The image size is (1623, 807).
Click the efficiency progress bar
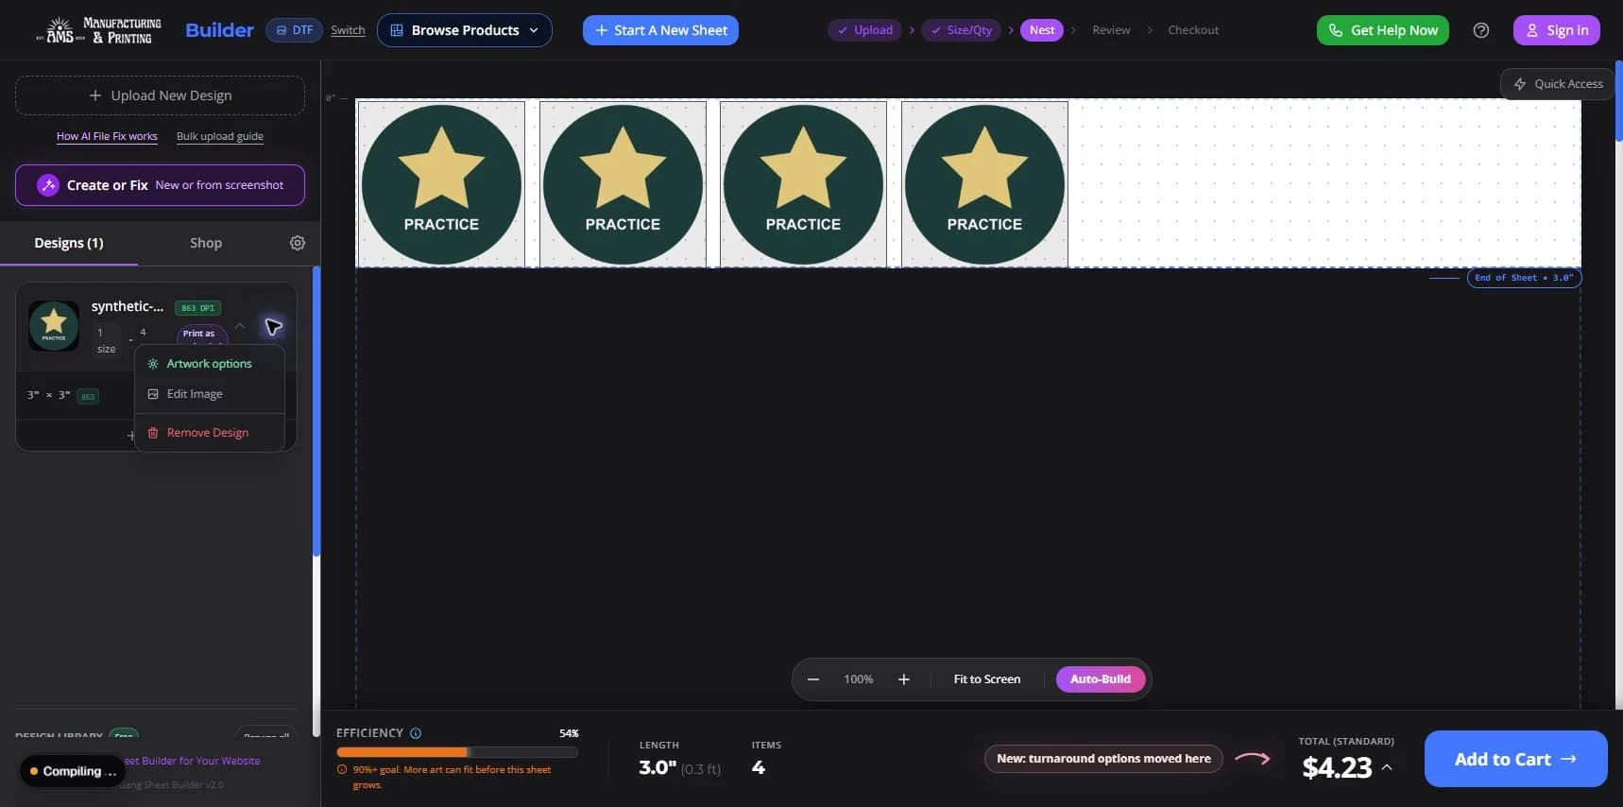(x=457, y=752)
